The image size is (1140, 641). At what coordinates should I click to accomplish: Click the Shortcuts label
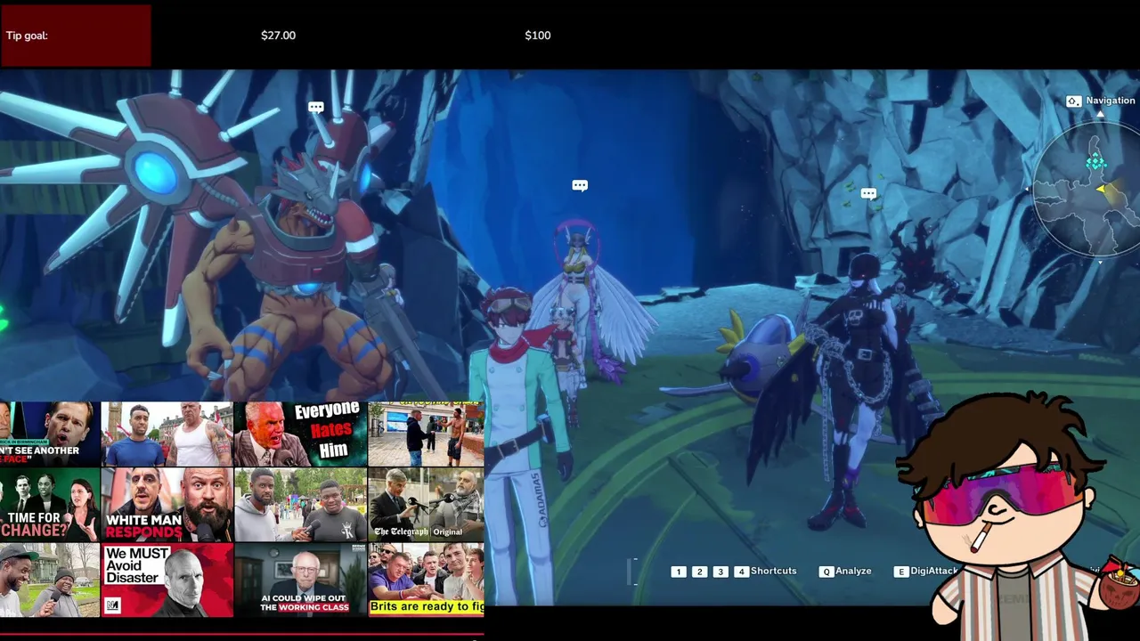click(x=773, y=571)
